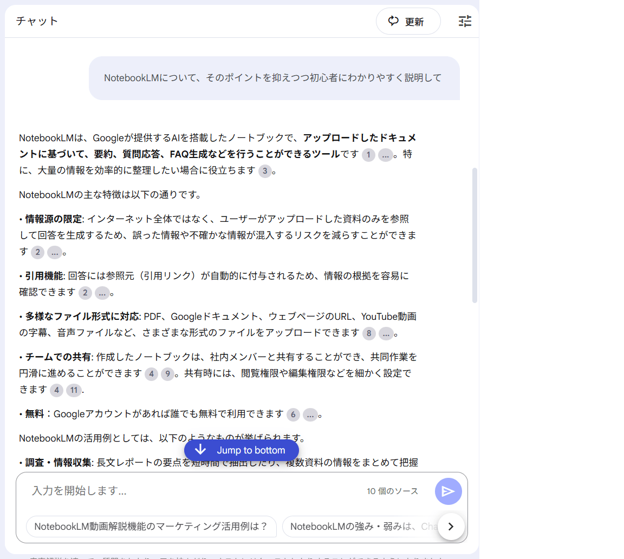Open citation 9 in チームでの共有 bullet
This screenshot has width=624, height=559.
click(x=167, y=374)
